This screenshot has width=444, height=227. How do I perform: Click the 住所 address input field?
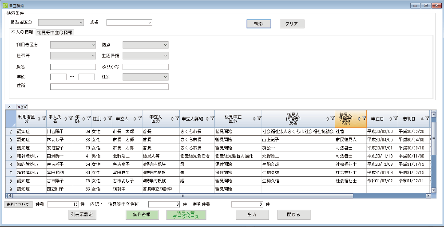pyautogui.click(x=109, y=86)
